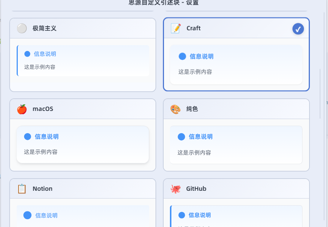Click the memo pencil icon beside Craft
The image size is (328, 227).
[175, 28]
